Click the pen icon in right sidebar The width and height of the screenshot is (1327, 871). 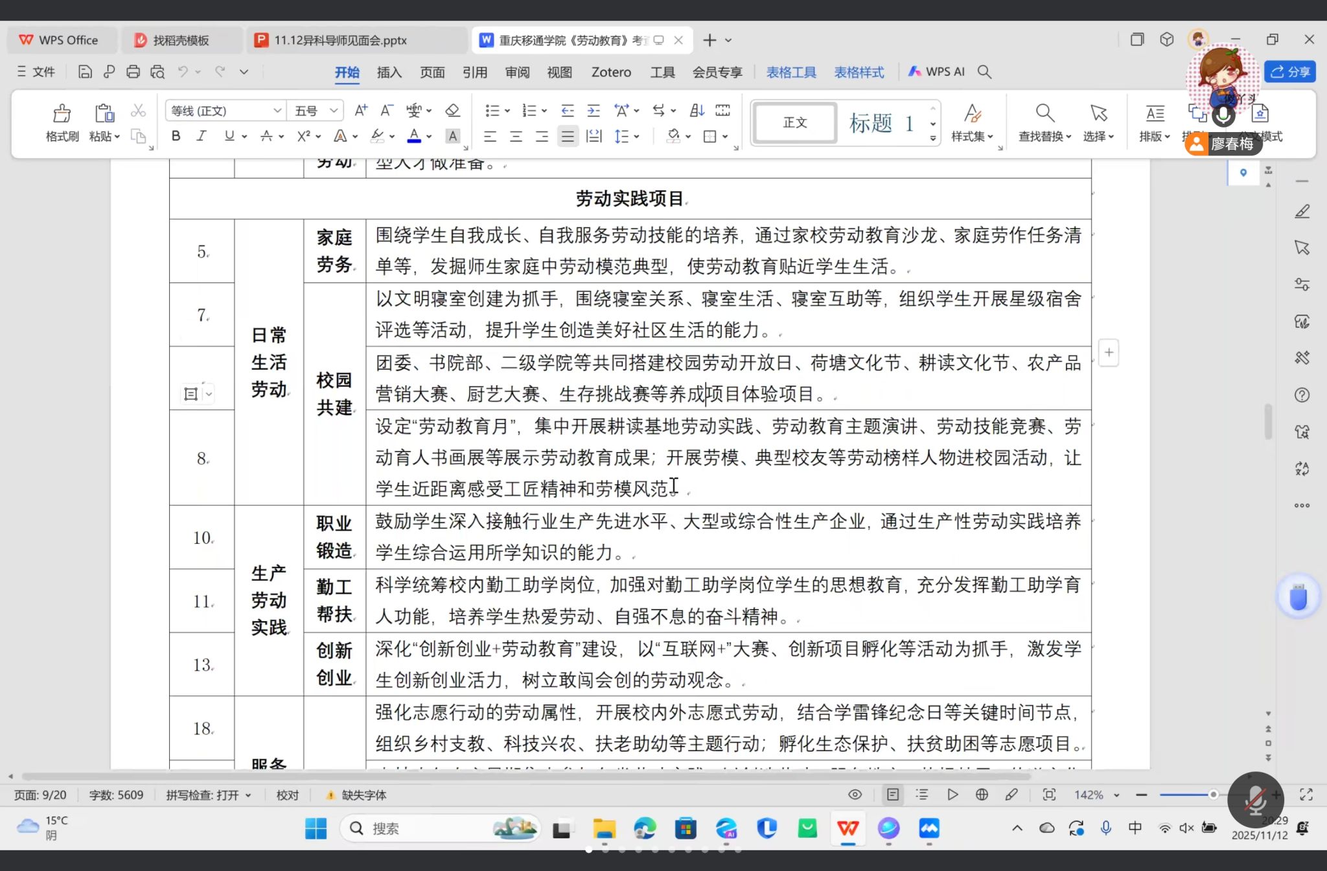click(x=1302, y=211)
